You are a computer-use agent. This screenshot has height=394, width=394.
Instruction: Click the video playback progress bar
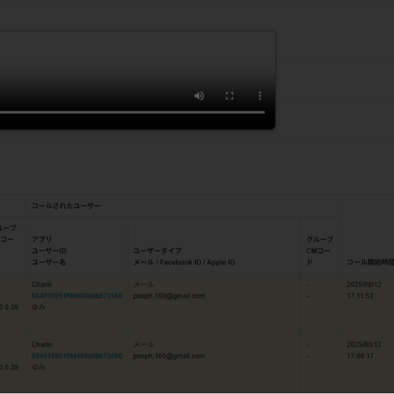(x=126, y=113)
